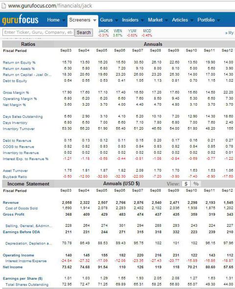Expand the Articles menu arrow
The image size is (235, 289).
192,20
